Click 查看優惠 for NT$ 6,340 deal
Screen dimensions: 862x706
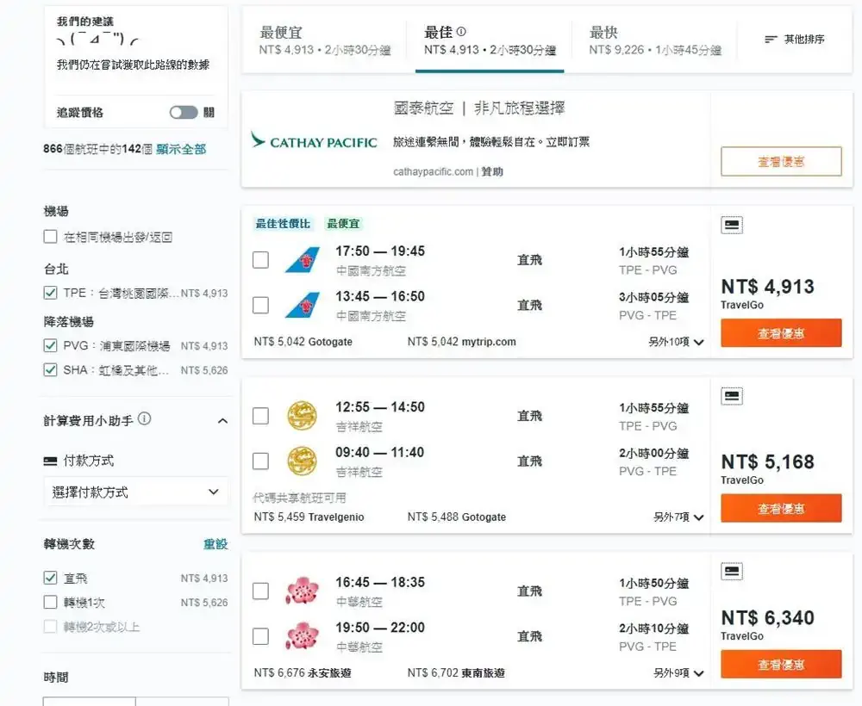click(x=781, y=665)
